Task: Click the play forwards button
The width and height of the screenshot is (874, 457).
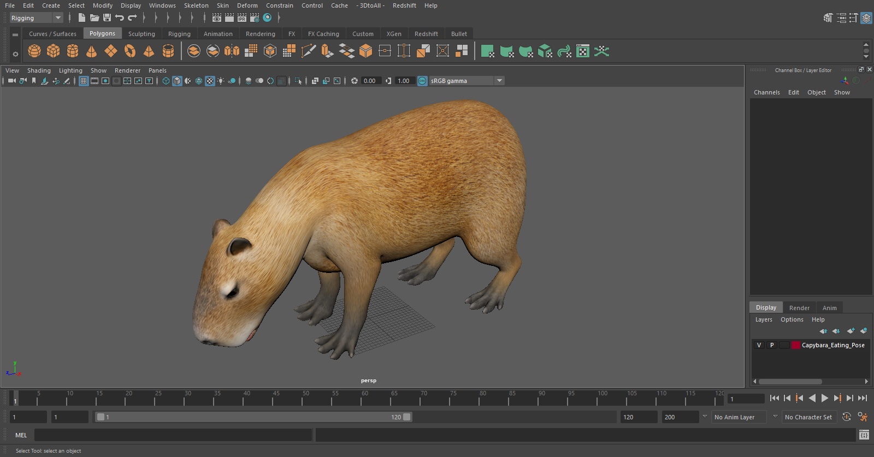Action: (825, 398)
